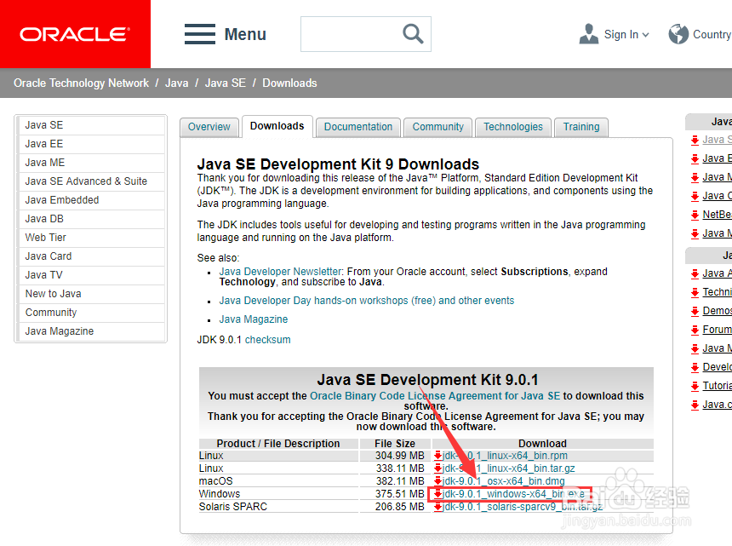The width and height of the screenshot is (732, 546).
Task: Download jdk-9.0.1_windows-x64_bin.exe
Action: tap(513, 494)
